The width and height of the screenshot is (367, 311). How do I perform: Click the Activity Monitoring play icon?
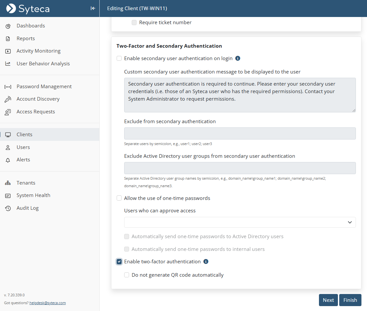point(8,51)
